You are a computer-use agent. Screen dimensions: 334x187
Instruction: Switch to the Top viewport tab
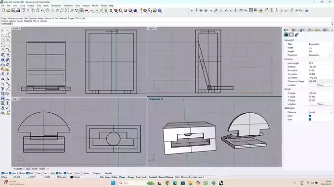[28, 169]
